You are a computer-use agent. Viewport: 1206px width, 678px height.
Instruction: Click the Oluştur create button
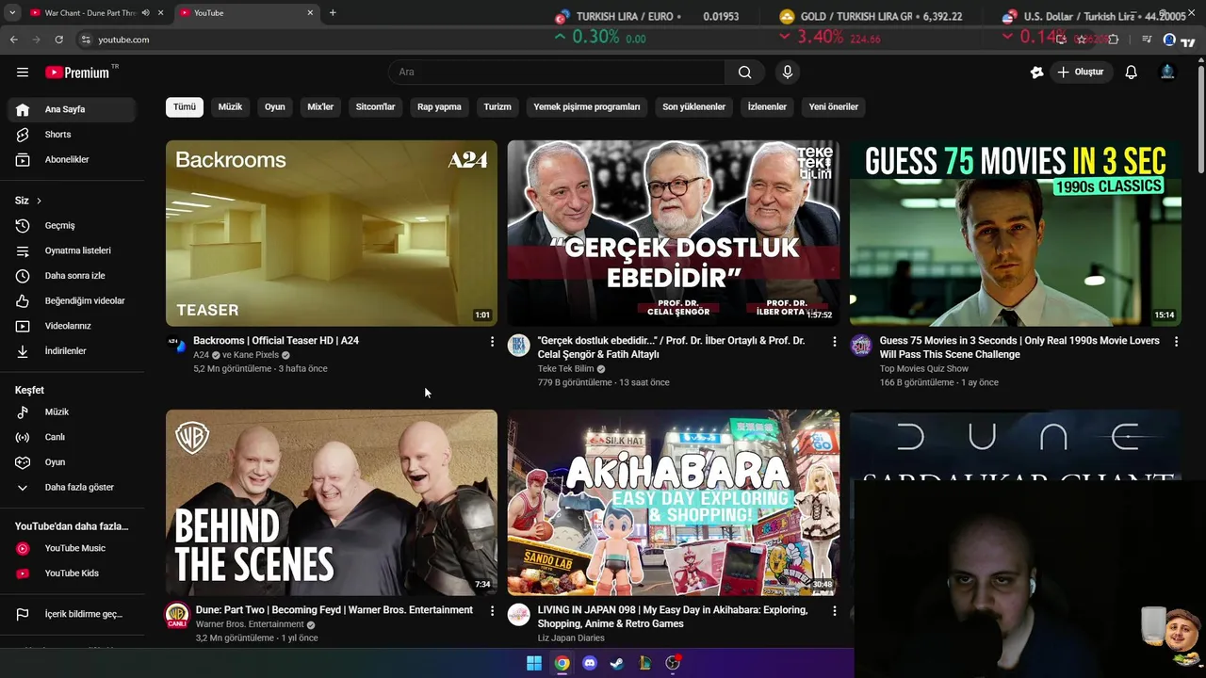(x=1081, y=73)
